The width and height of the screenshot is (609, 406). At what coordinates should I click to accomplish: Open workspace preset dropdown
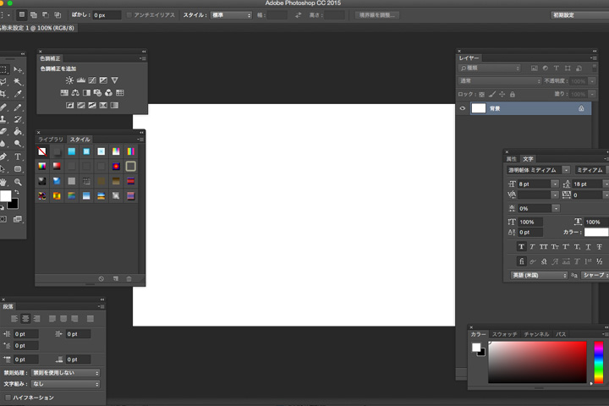(579, 15)
